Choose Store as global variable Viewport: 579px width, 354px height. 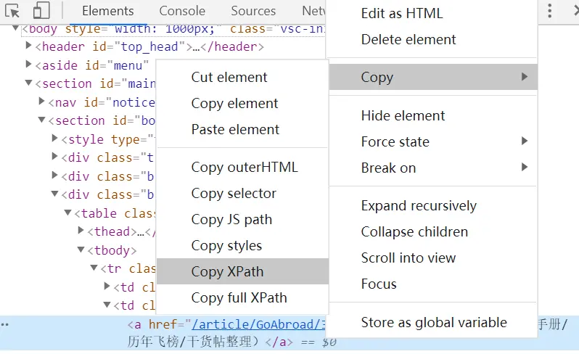tap(434, 323)
